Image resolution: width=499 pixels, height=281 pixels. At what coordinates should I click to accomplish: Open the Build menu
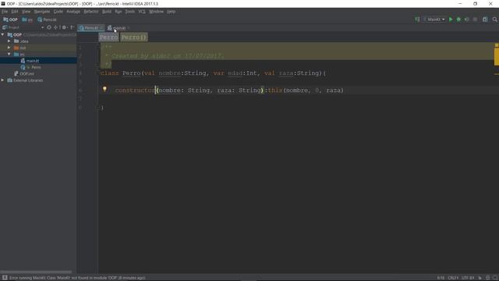click(107, 12)
